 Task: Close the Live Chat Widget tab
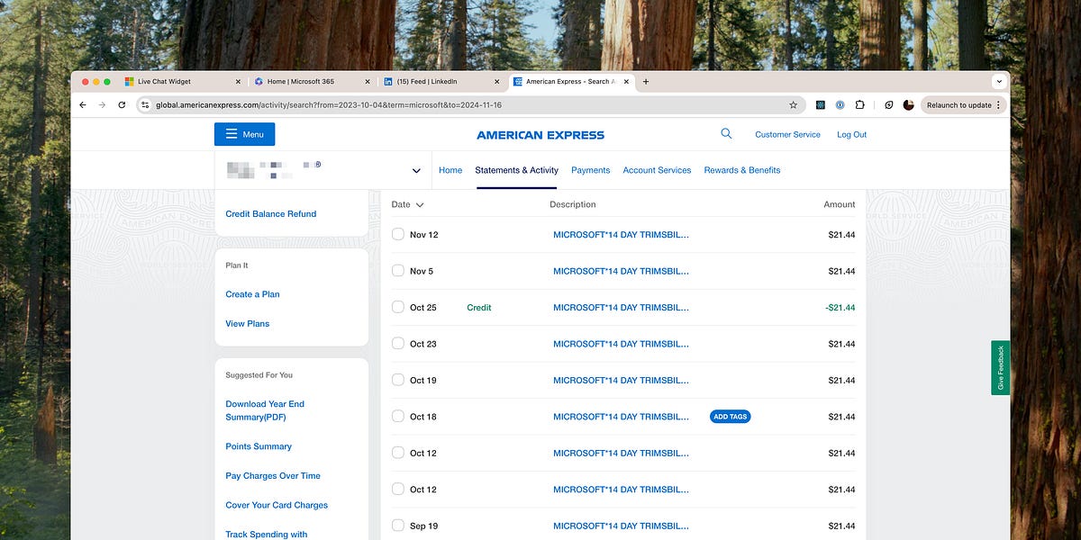(x=238, y=81)
